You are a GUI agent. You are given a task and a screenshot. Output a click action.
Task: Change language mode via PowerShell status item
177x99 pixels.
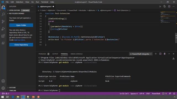156,94
